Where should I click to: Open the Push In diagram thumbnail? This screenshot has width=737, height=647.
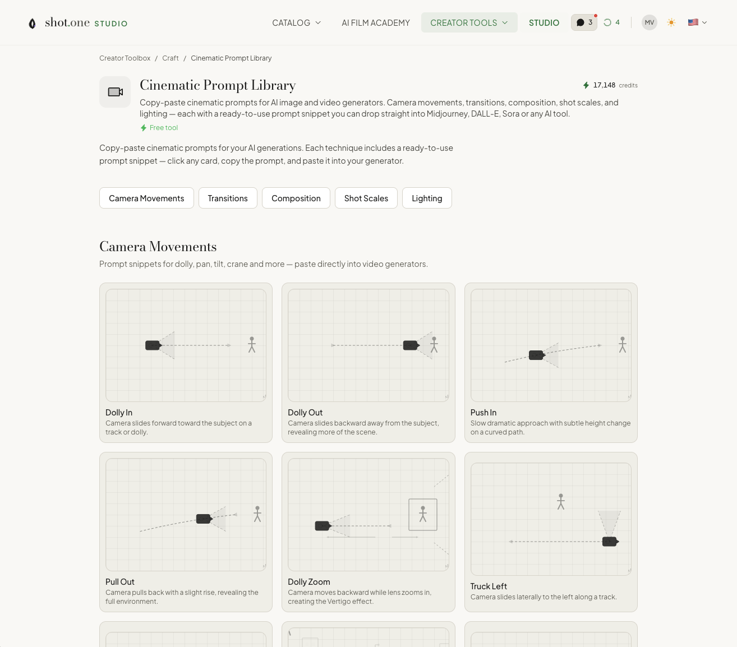click(x=551, y=345)
